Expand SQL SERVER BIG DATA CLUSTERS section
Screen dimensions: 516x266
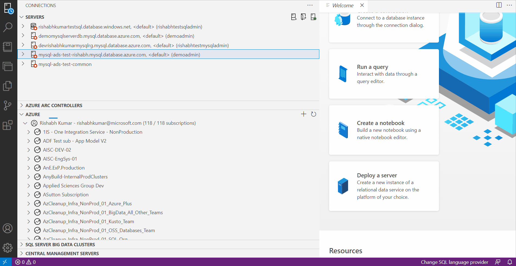click(x=22, y=244)
